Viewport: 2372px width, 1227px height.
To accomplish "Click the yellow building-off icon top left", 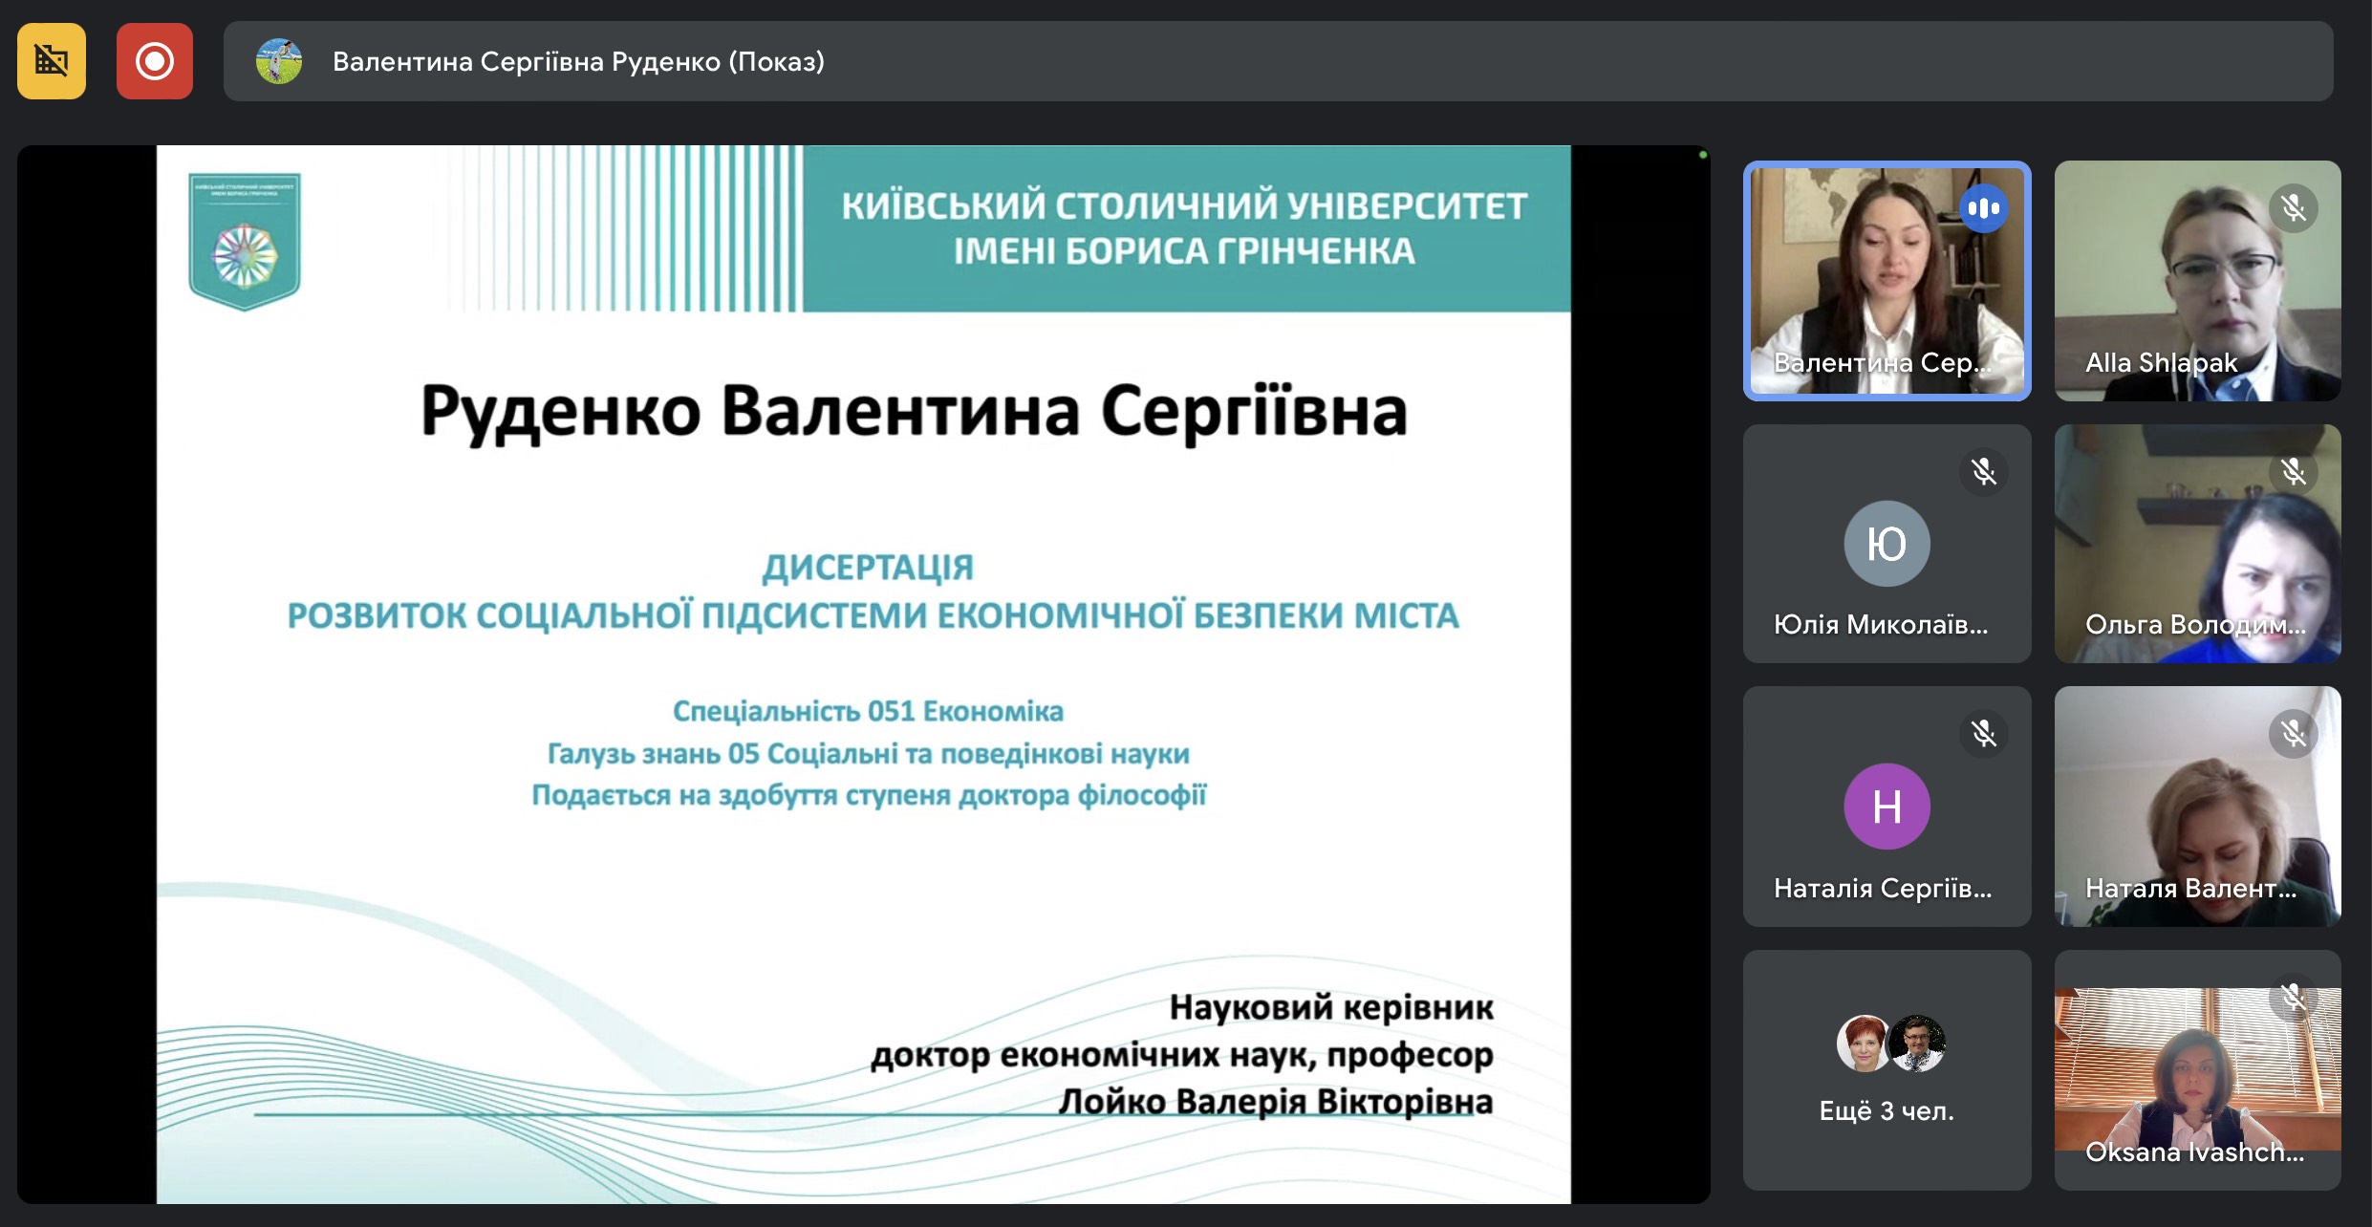I will (51, 61).
